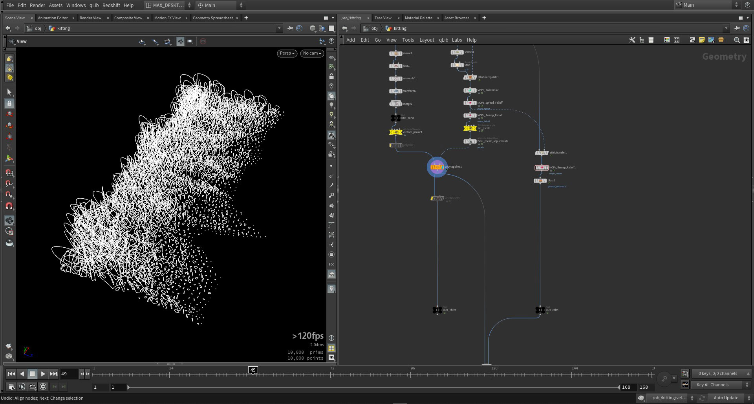Viewport: 754px width, 404px height.
Task: Open the No cam camera dropdown
Action: pos(312,53)
